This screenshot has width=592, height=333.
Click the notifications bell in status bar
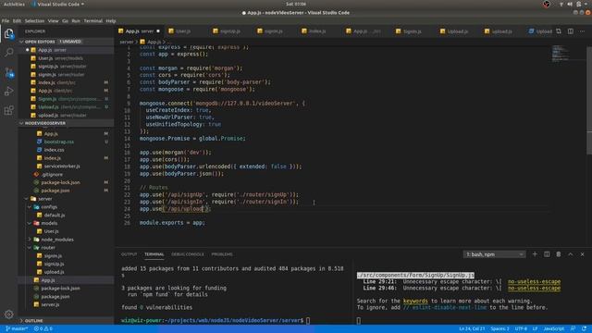click(585, 329)
